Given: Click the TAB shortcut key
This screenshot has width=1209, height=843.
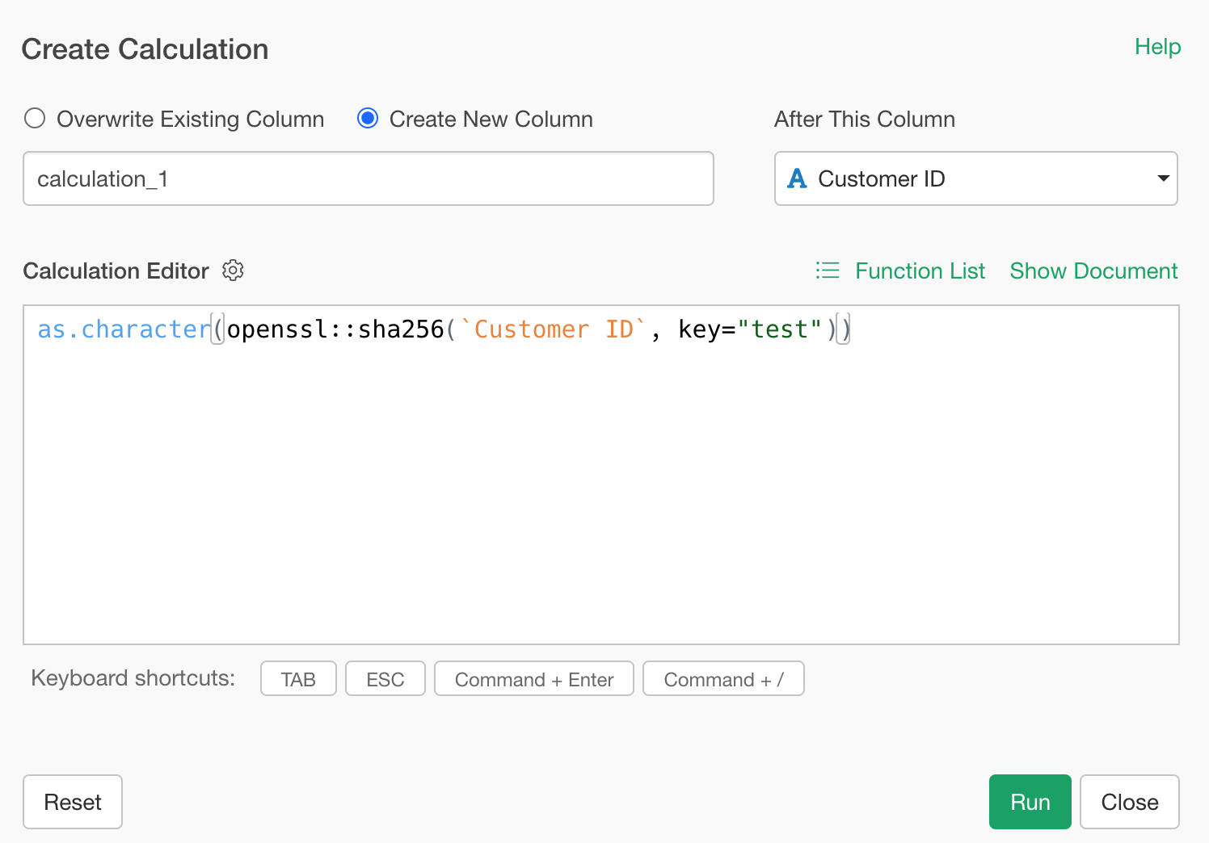Looking at the screenshot, I should point(298,679).
